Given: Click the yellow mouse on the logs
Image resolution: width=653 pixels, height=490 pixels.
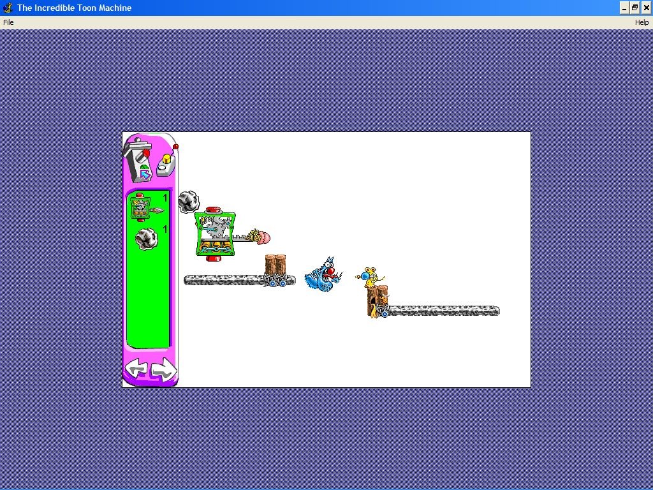Looking at the screenshot, I should (x=370, y=277).
